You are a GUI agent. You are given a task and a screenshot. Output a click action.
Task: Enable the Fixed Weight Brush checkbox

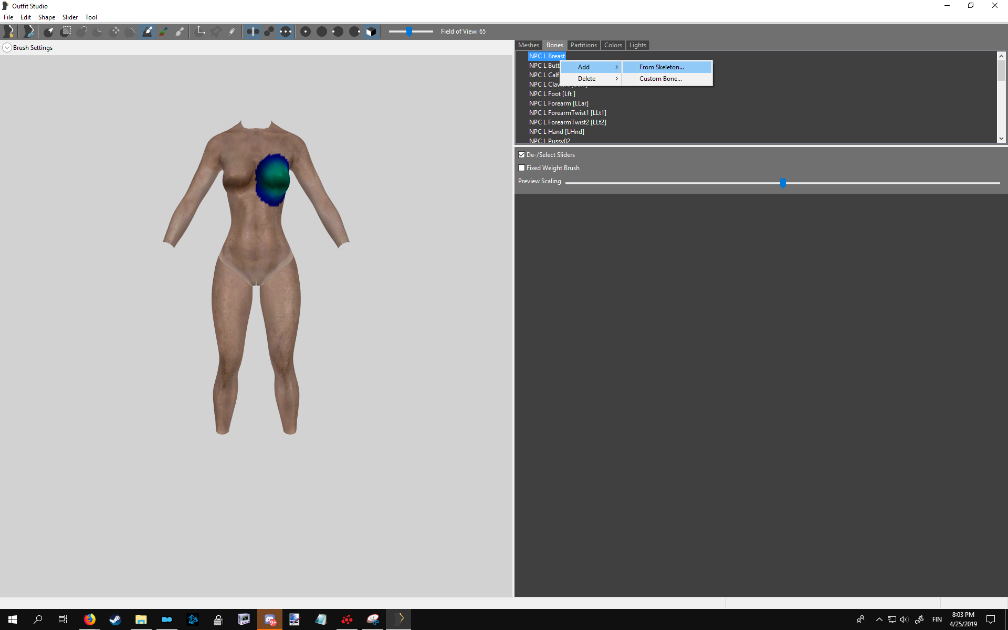click(x=521, y=168)
